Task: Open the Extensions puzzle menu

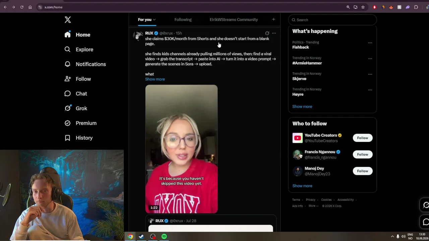Action: click(416, 7)
